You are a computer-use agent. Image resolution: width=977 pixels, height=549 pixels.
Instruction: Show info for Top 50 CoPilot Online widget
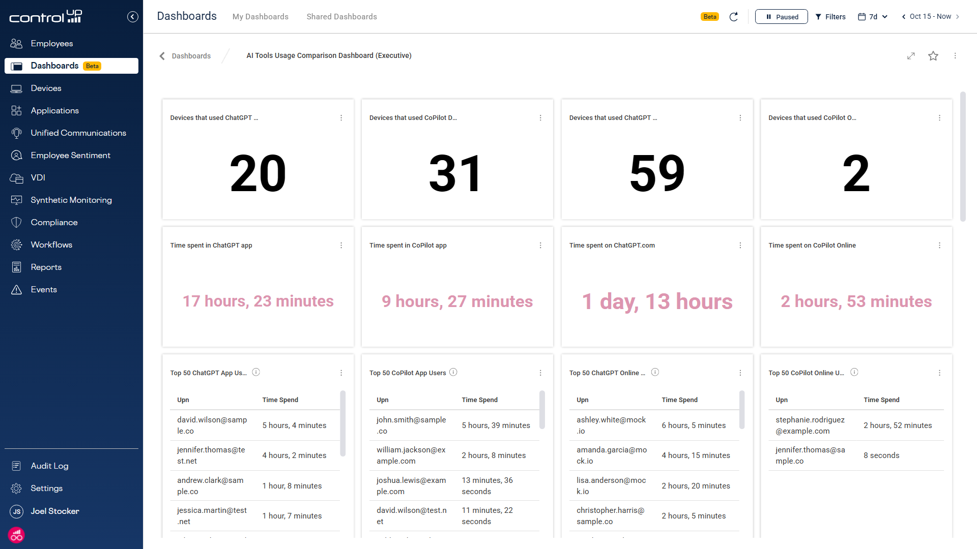tap(854, 372)
